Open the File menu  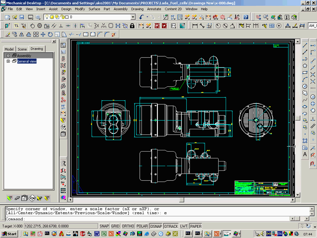pyautogui.click(x=10, y=9)
